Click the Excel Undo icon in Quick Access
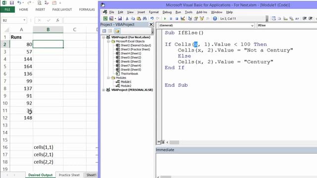Image resolution: width=317 pixels, height=178 pixels. pyautogui.click(x=19, y=3)
